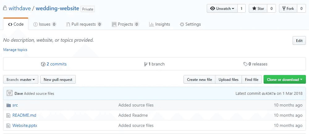Click Upload files button

click(229, 79)
